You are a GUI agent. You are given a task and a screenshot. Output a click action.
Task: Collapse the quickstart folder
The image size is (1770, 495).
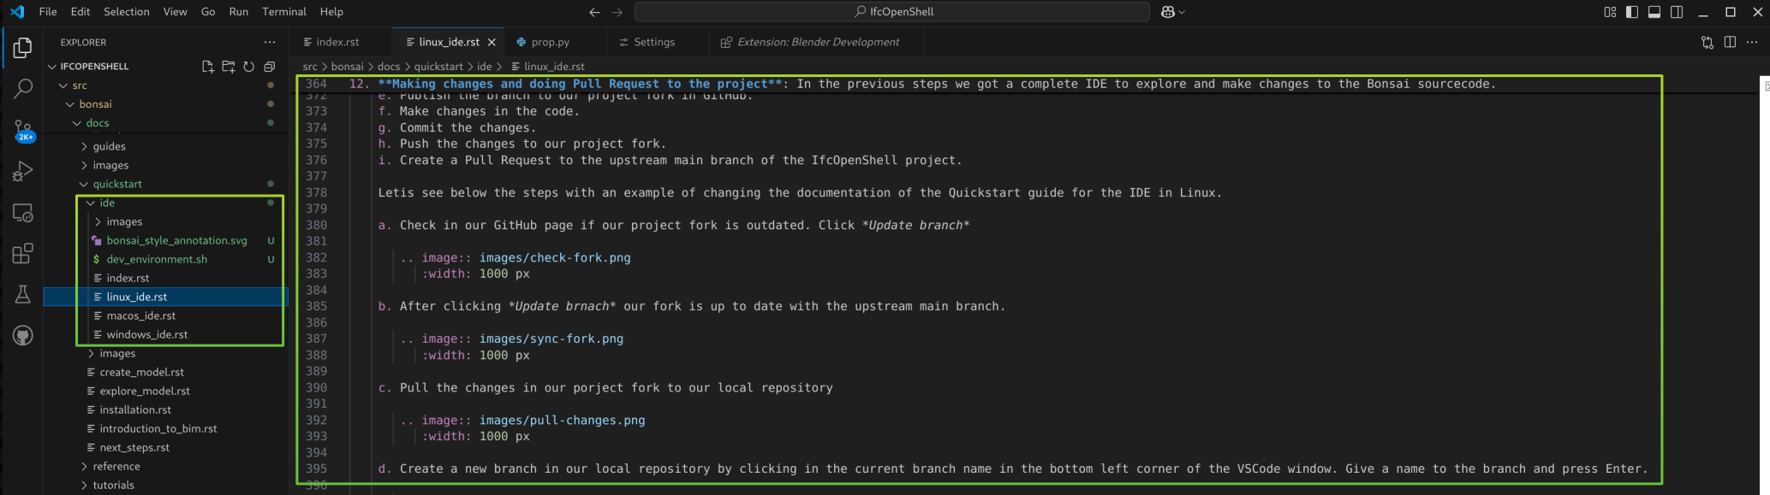(84, 184)
